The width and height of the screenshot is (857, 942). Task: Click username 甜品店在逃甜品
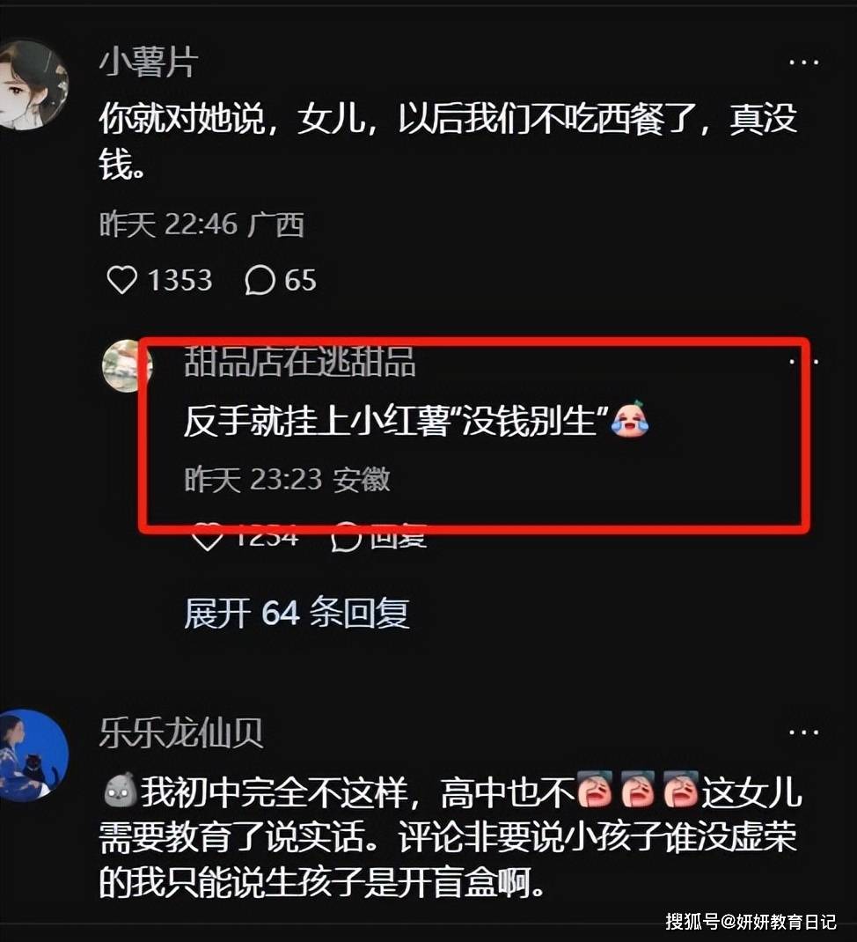[x=300, y=362]
